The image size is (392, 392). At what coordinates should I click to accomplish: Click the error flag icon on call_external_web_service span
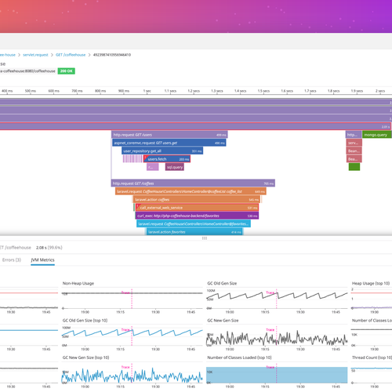coord(138,206)
